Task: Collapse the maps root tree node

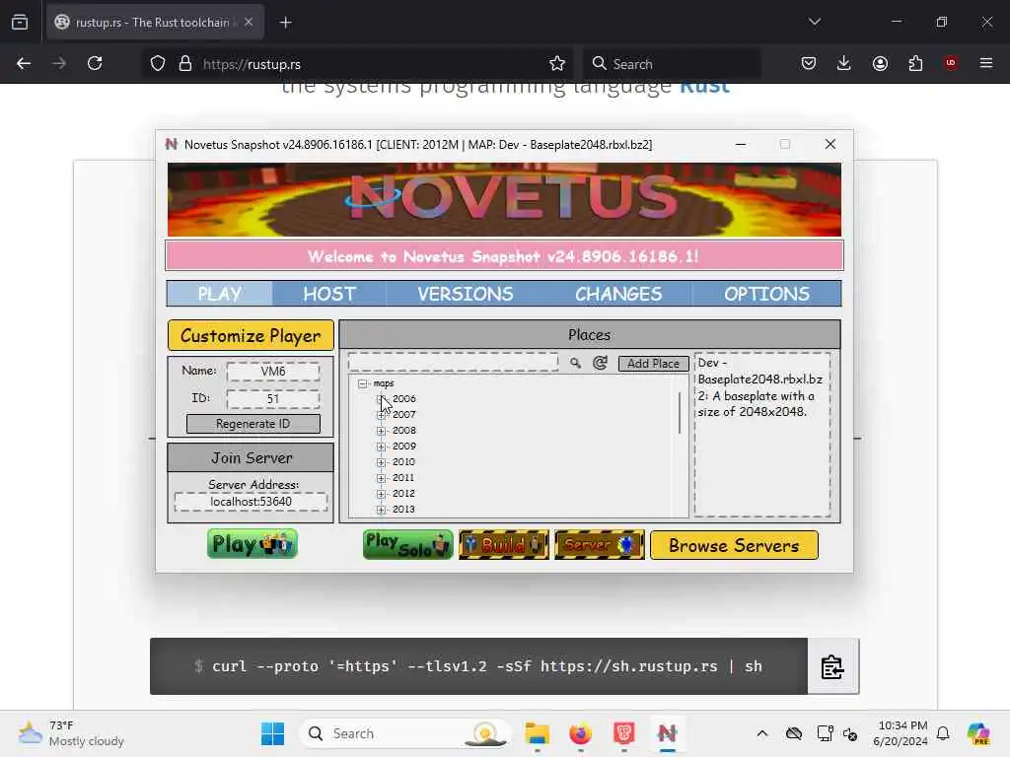Action: 363,383
